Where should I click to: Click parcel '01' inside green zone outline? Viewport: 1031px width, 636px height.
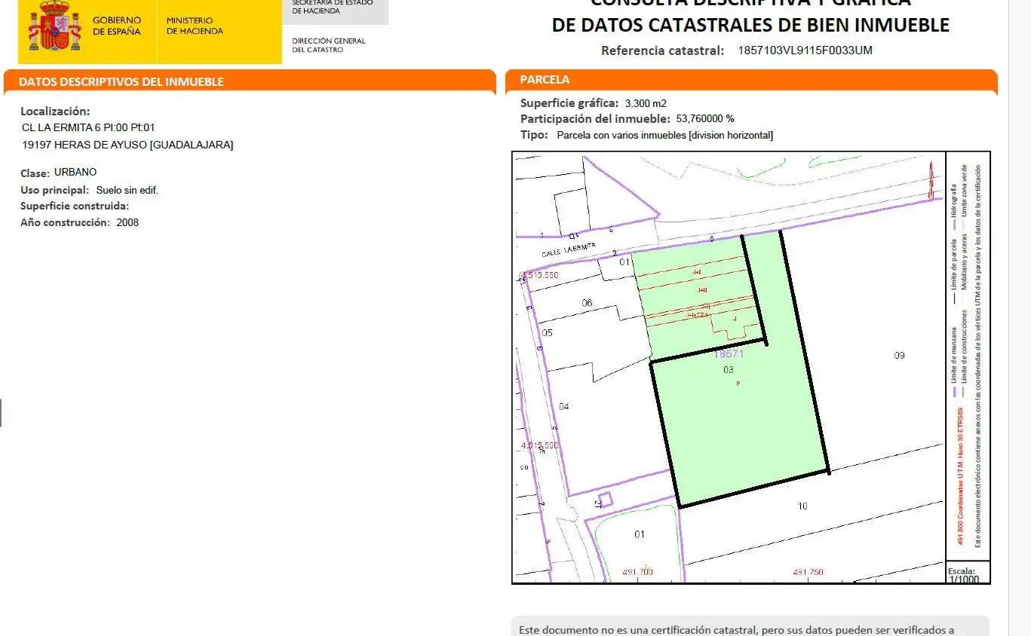[640, 534]
